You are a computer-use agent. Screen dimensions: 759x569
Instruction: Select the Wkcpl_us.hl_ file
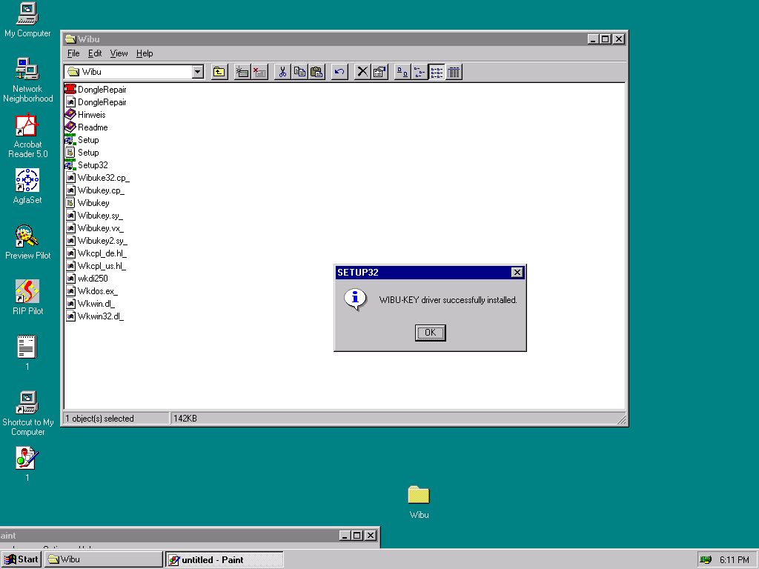tap(96, 266)
